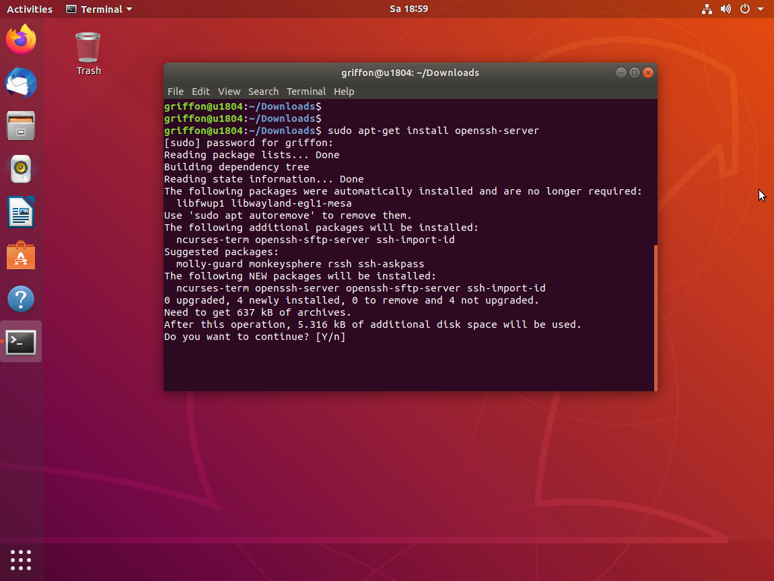The image size is (774, 581).
Task: Click the Terminal icon in dock
Action: click(21, 342)
